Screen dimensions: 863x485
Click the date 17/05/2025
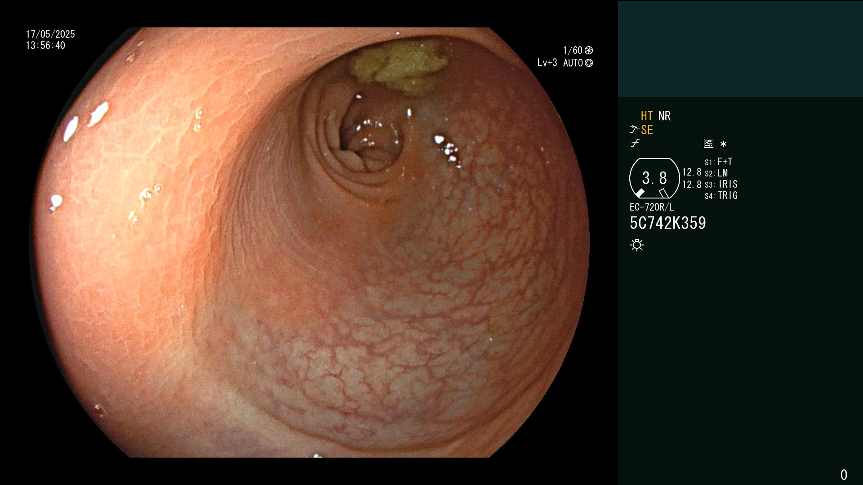pos(50,34)
